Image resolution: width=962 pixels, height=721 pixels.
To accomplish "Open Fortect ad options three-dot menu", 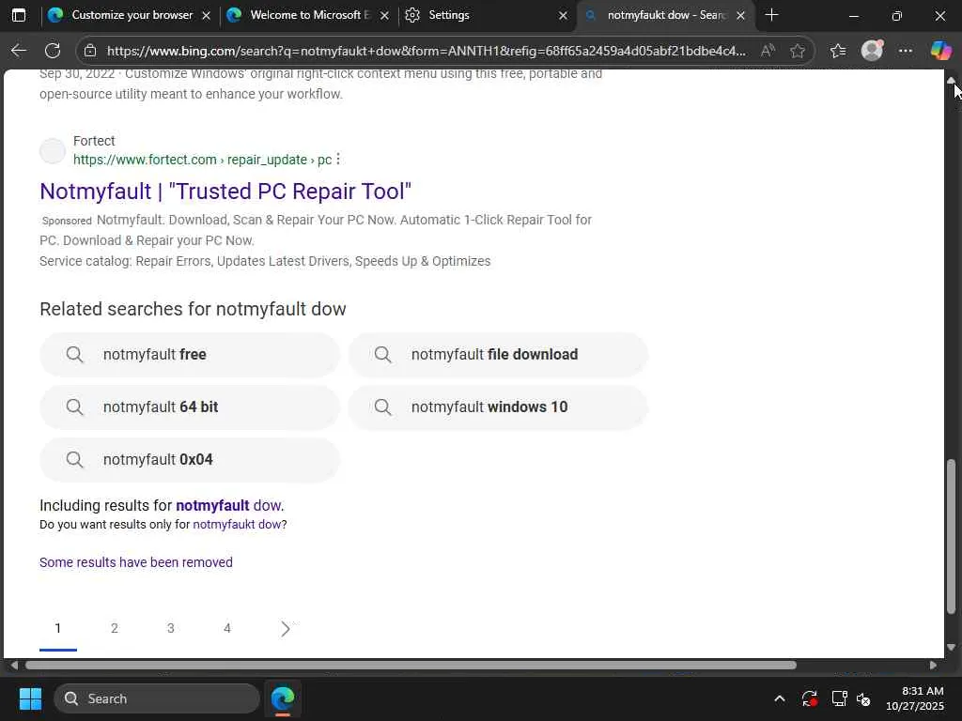I will [x=338, y=160].
